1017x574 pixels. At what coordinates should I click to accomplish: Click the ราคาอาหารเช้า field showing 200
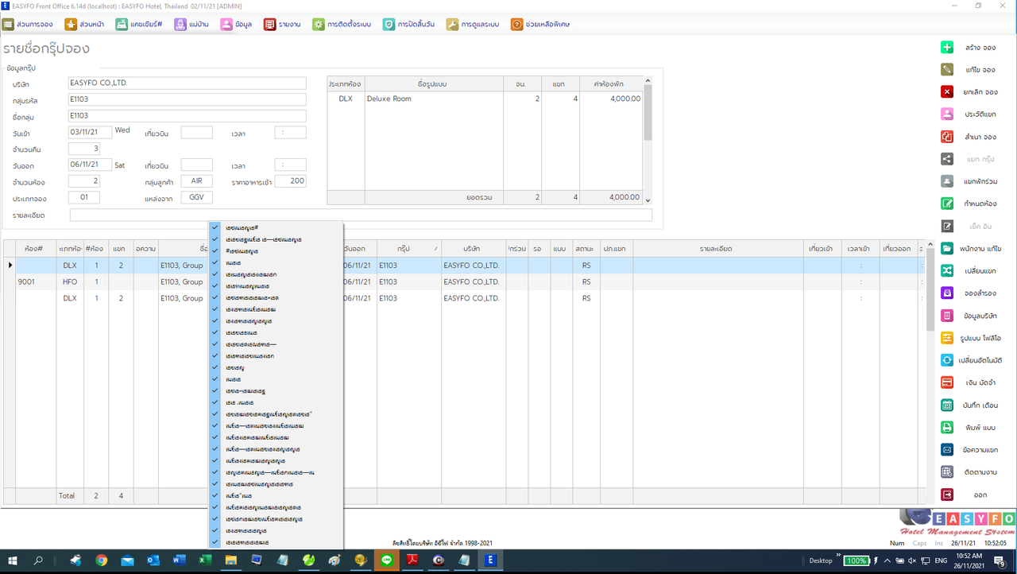[x=290, y=181]
